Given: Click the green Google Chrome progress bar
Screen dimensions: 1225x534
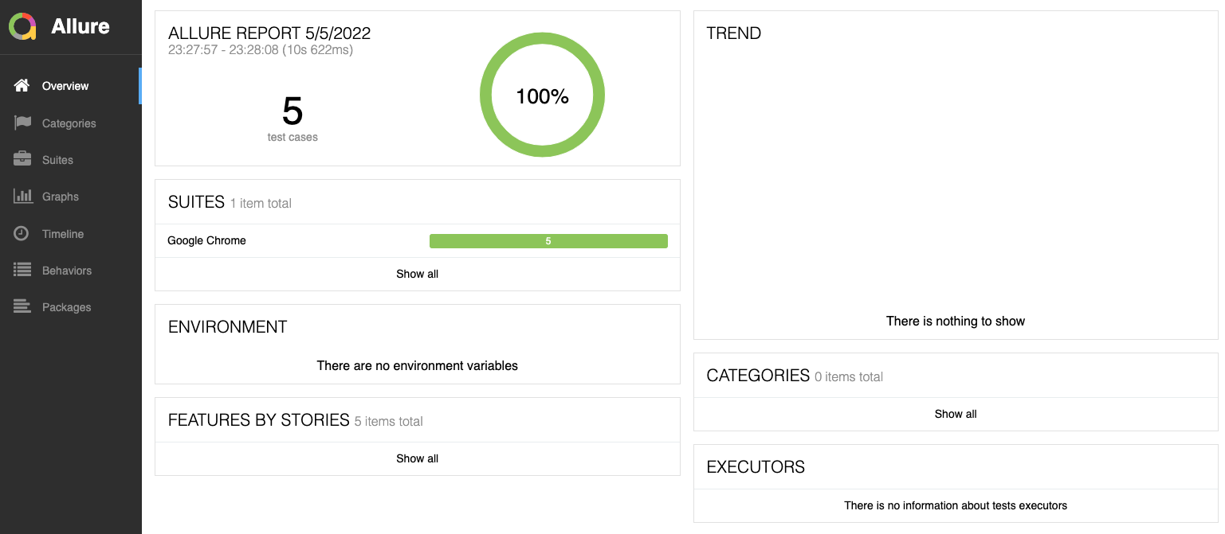Looking at the screenshot, I should click(548, 241).
